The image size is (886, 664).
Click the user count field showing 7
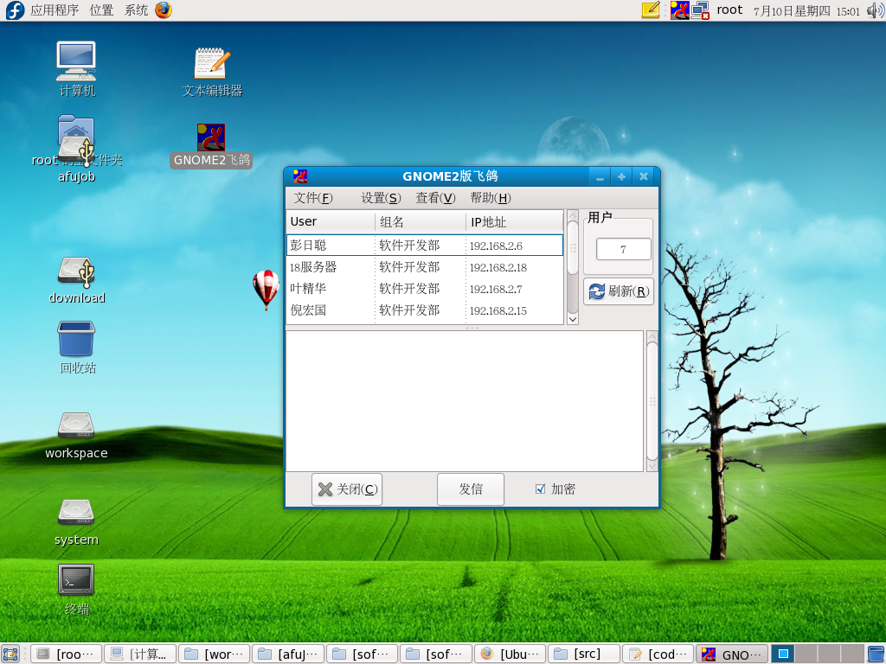click(x=623, y=249)
